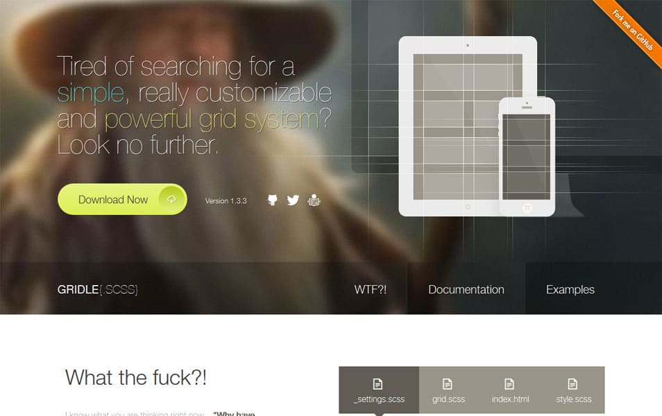Viewport: 662px width, 416px height.
Task: Open the index.html tab label
Action: pos(510,399)
